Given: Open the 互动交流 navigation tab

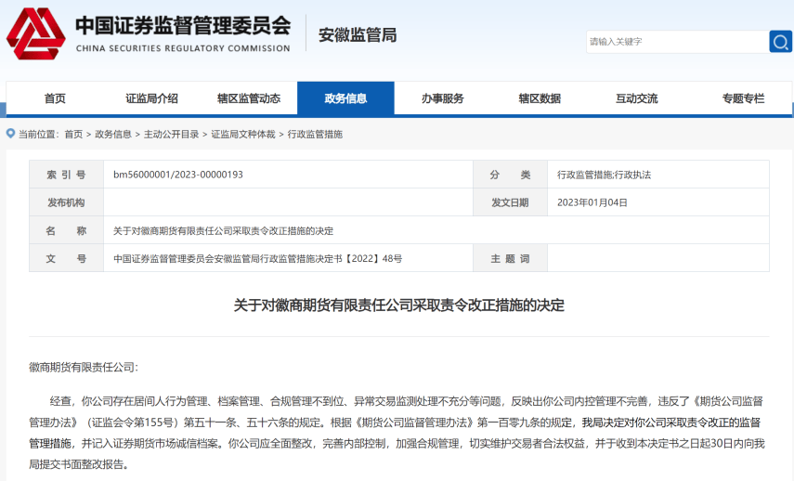Looking at the screenshot, I should tap(636, 98).
